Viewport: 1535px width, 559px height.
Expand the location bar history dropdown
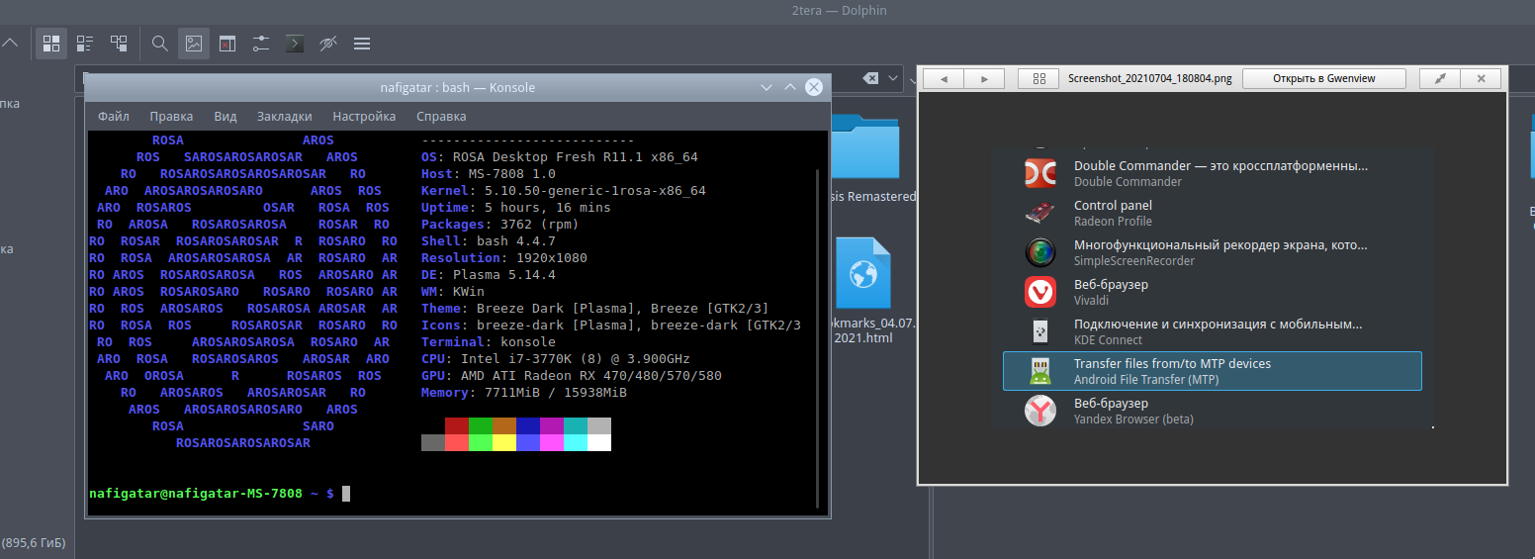pyautogui.click(x=894, y=78)
